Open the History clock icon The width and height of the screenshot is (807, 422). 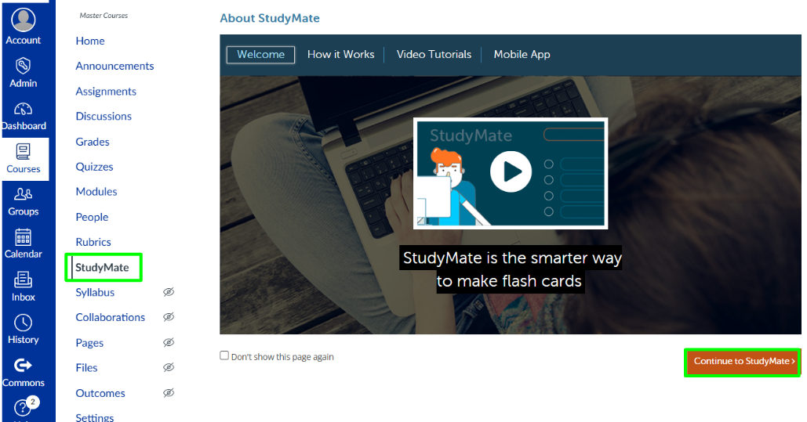click(x=24, y=323)
